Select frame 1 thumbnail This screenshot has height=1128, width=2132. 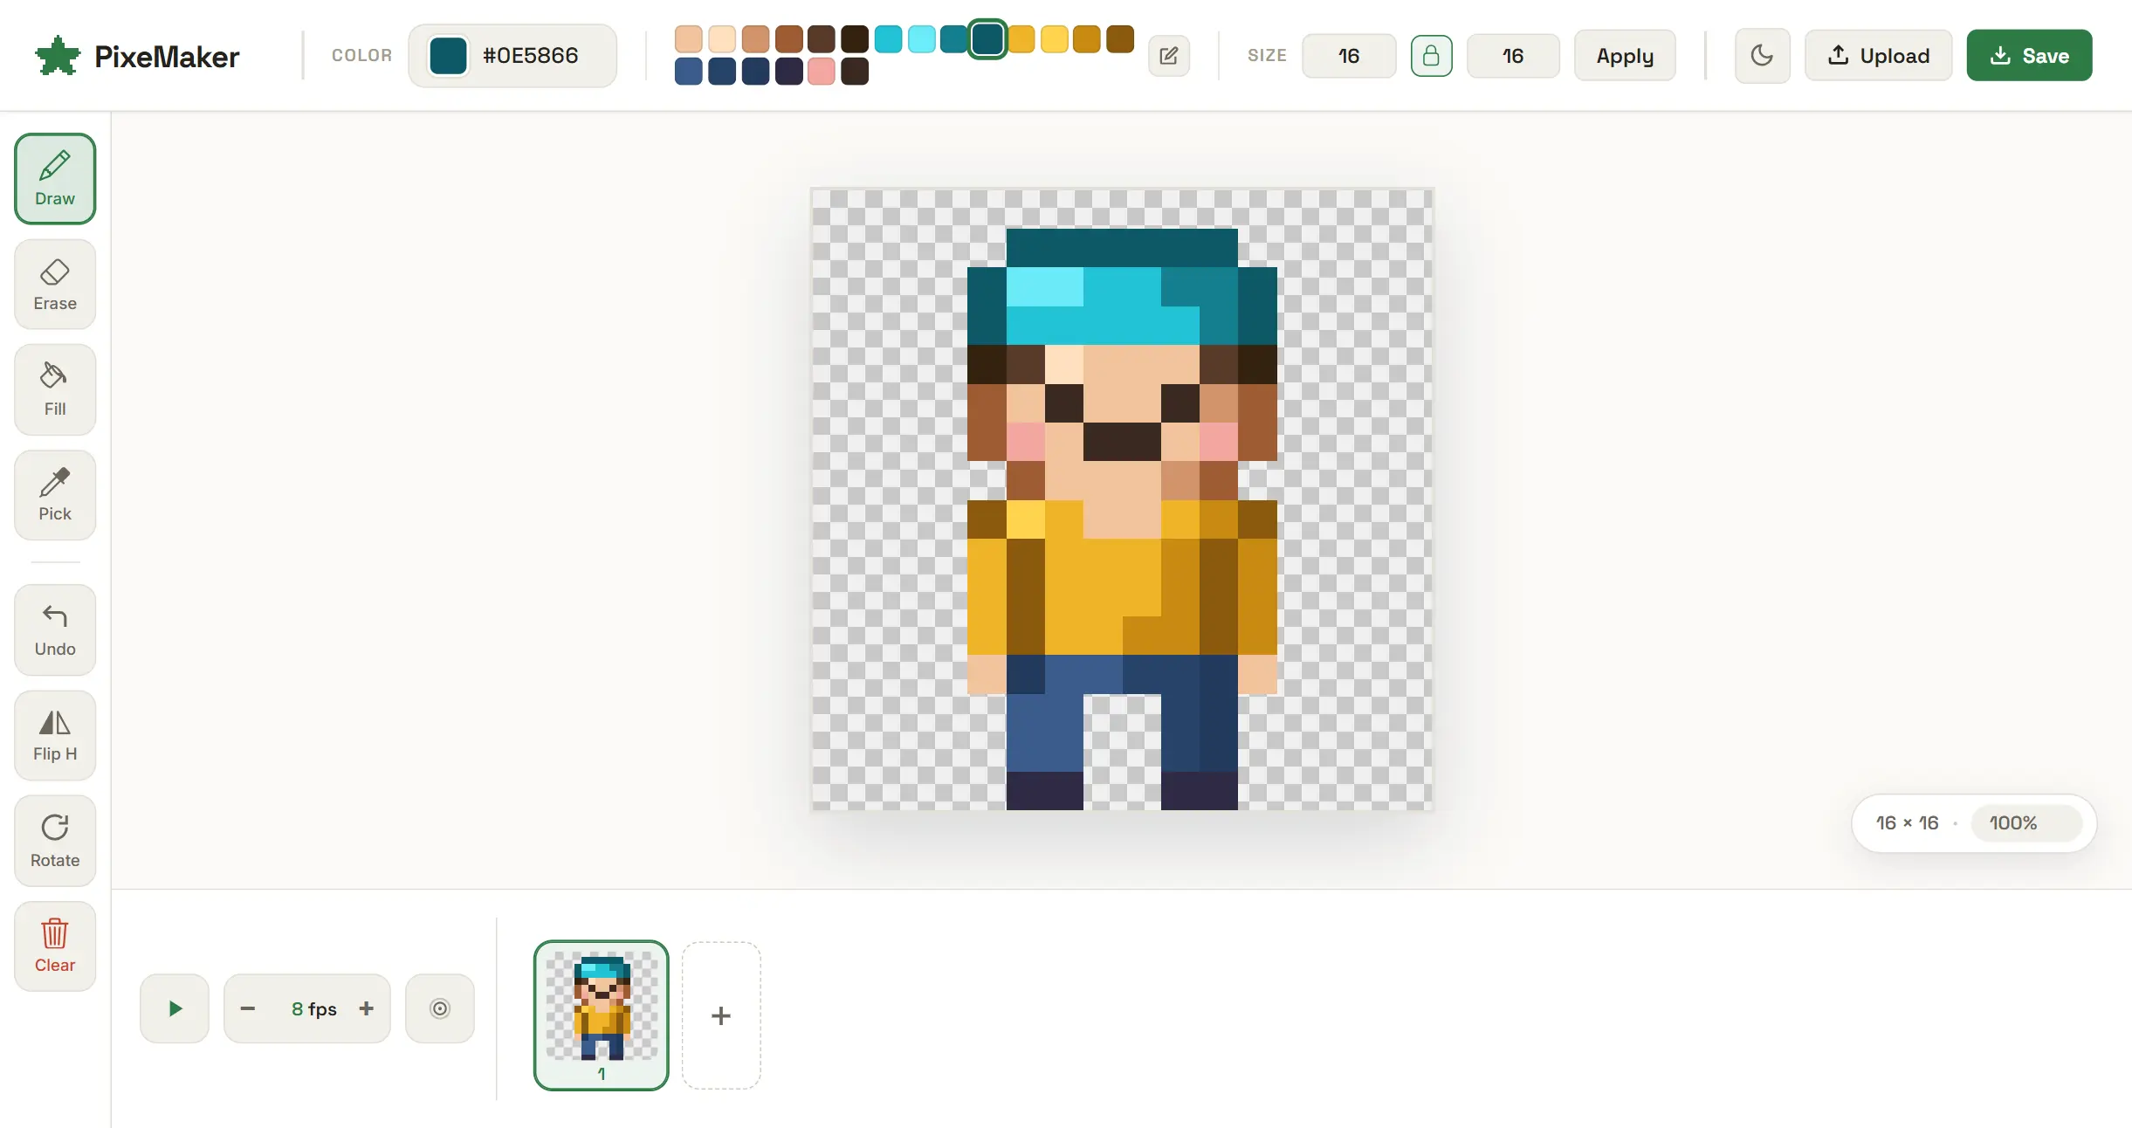coord(602,1015)
